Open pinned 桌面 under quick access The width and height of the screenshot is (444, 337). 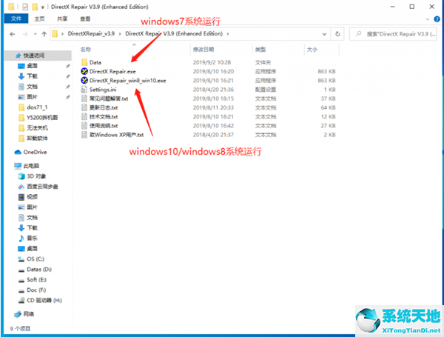coord(32,66)
